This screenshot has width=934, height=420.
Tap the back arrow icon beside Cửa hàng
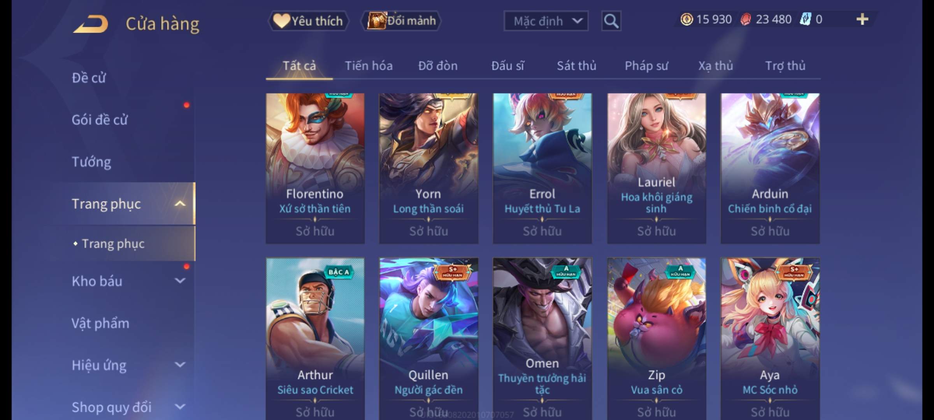coord(90,24)
